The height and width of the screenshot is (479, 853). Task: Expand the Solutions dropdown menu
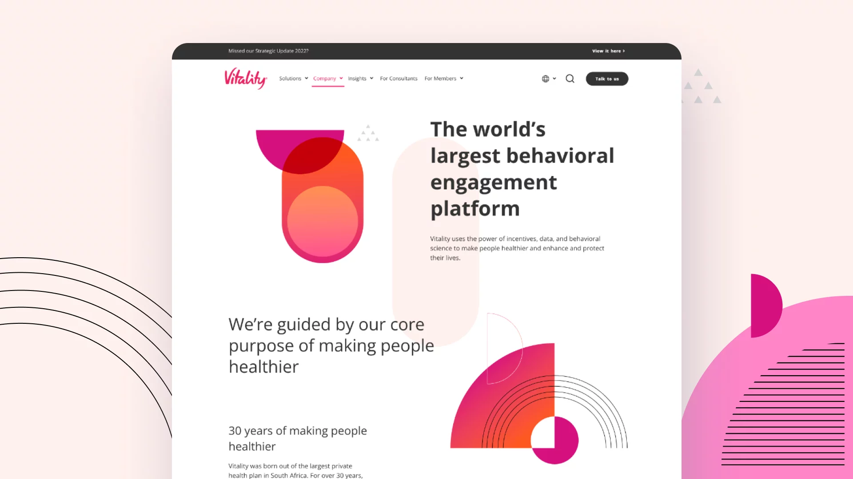(x=293, y=79)
